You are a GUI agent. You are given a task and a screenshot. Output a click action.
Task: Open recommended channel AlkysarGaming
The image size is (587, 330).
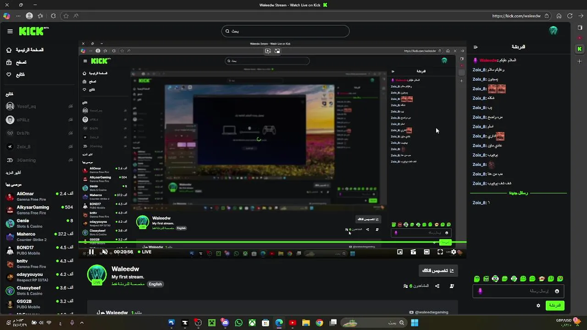[x=39, y=210]
